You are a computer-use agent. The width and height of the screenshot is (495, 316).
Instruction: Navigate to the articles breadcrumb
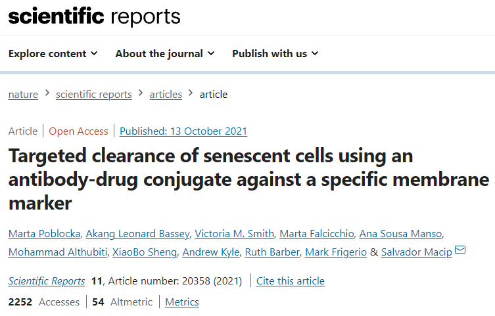[x=166, y=95]
